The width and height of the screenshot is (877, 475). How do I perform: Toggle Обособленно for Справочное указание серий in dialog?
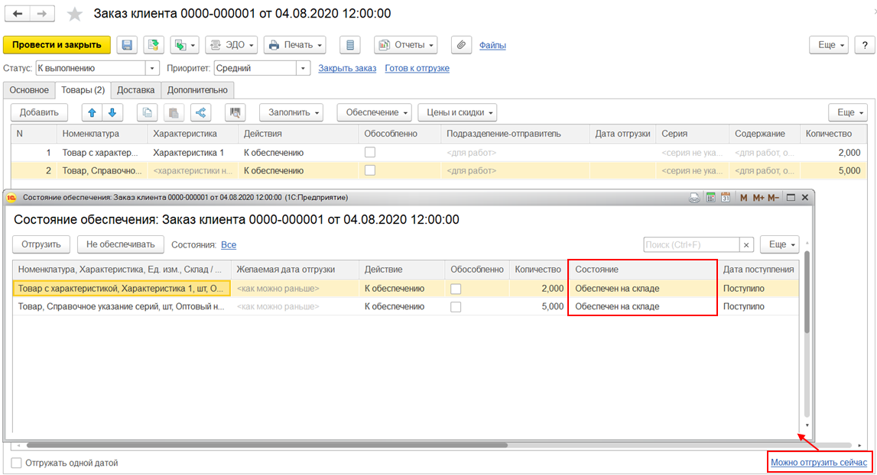tap(456, 307)
